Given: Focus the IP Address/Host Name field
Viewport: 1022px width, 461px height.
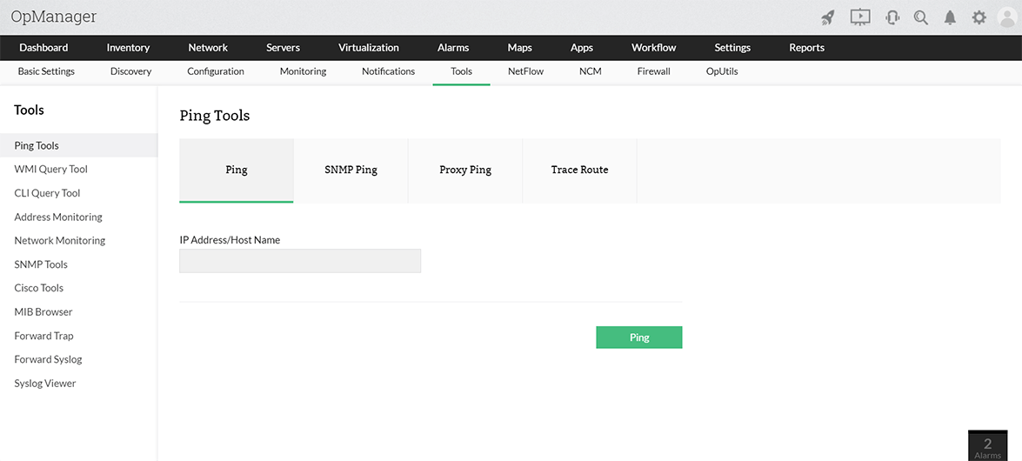Looking at the screenshot, I should coord(300,261).
